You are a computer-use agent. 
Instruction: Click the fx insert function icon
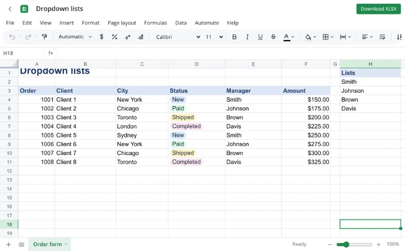[51, 53]
